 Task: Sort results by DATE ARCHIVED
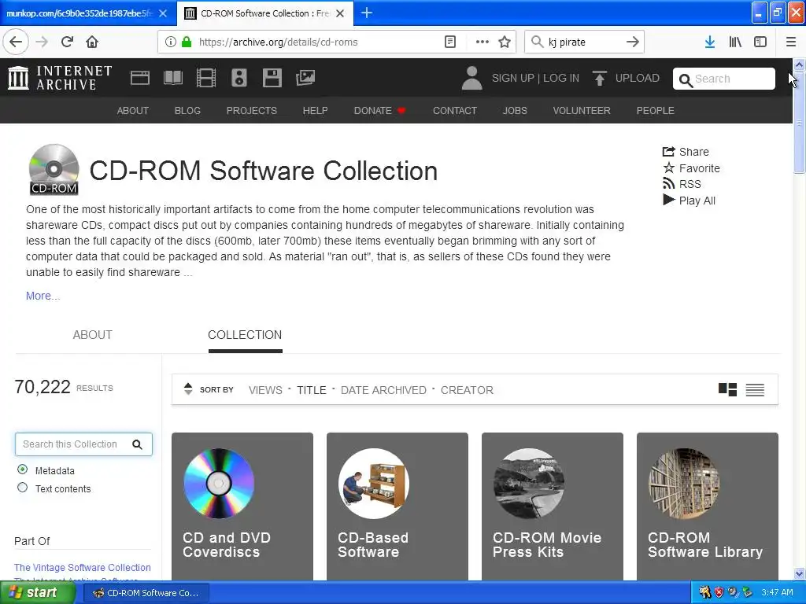(383, 390)
